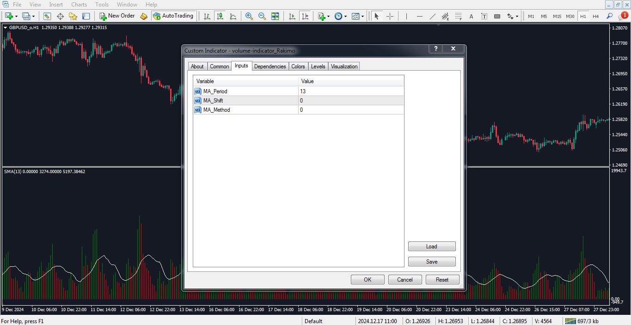Switch timeframe to M30

pyautogui.click(x=570, y=16)
